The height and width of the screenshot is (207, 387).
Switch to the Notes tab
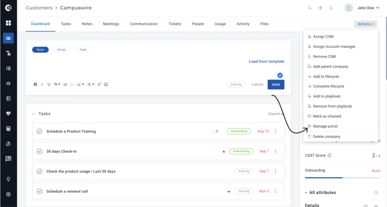point(87,24)
